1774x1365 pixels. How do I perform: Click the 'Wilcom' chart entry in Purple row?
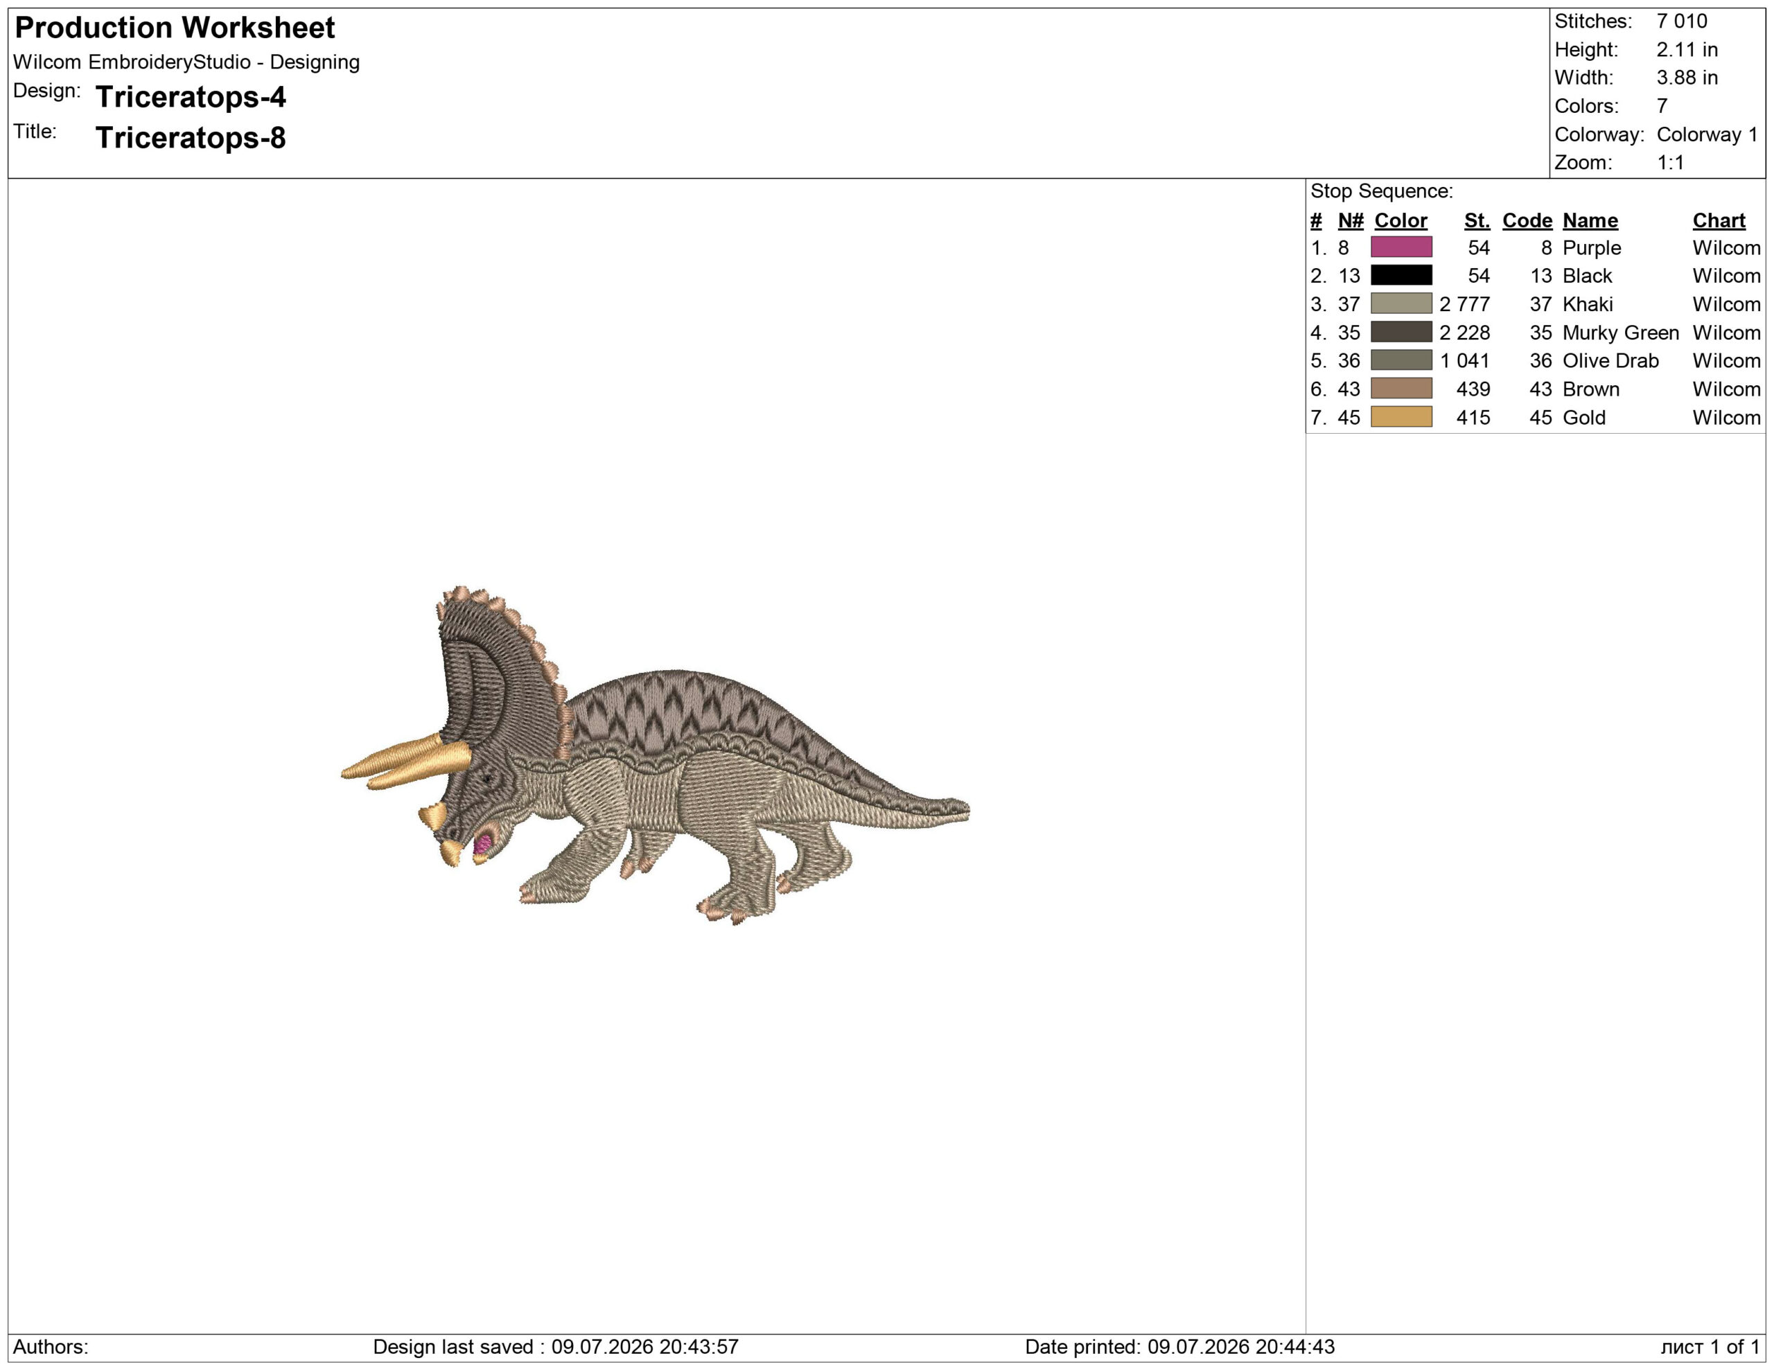coord(1726,247)
